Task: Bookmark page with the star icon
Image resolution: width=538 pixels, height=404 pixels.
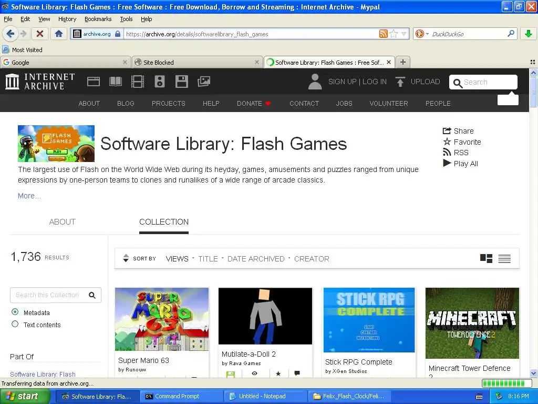Action: 394,34
